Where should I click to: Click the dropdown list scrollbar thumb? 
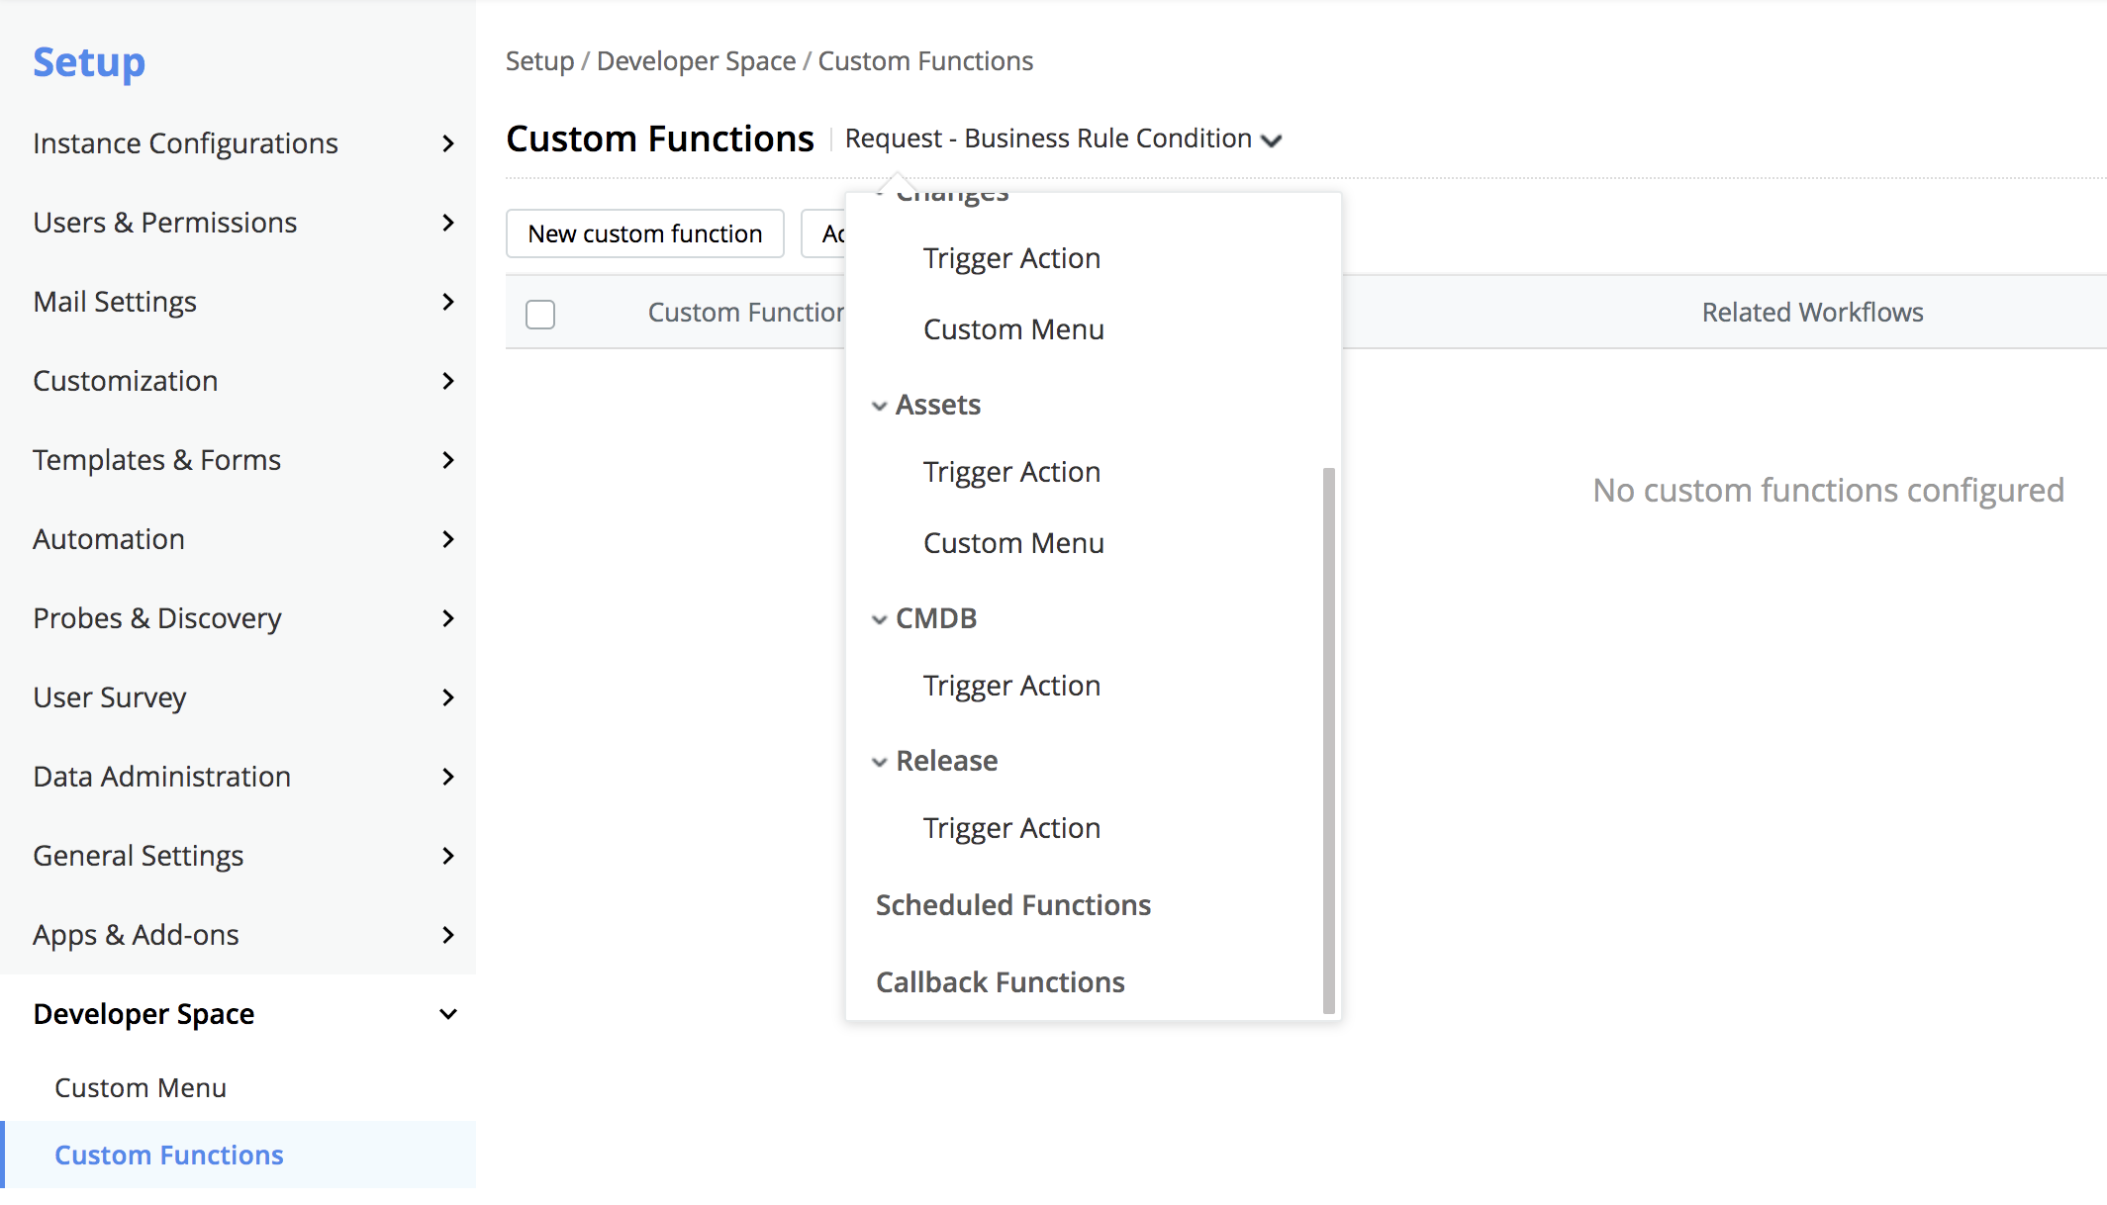(1328, 740)
